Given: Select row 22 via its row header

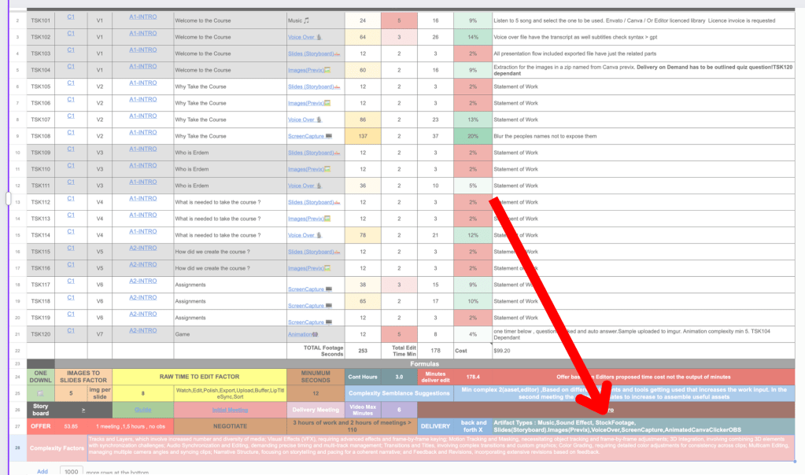Looking at the screenshot, I should pyautogui.click(x=17, y=351).
